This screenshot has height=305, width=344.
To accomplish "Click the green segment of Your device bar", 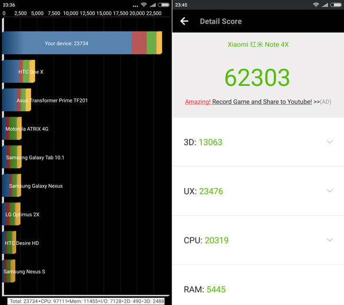I will pyautogui.click(x=151, y=43).
